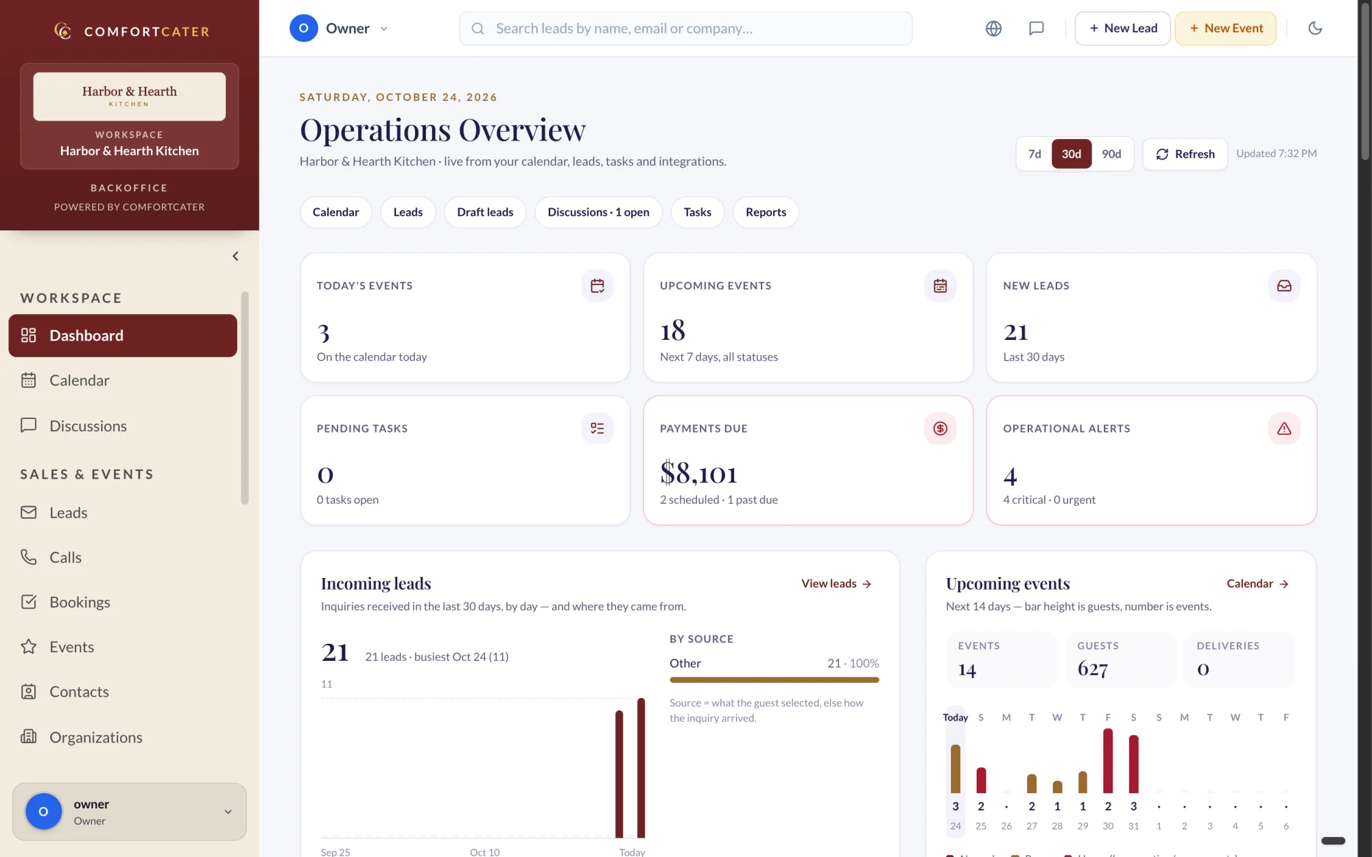The image size is (1372, 857).
Task: Click the Pending Tasks checklist icon
Action: pos(597,428)
